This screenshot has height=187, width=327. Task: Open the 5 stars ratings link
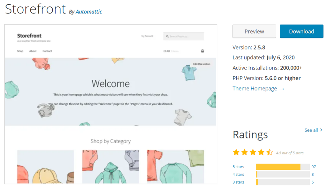[x=238, y=167]
